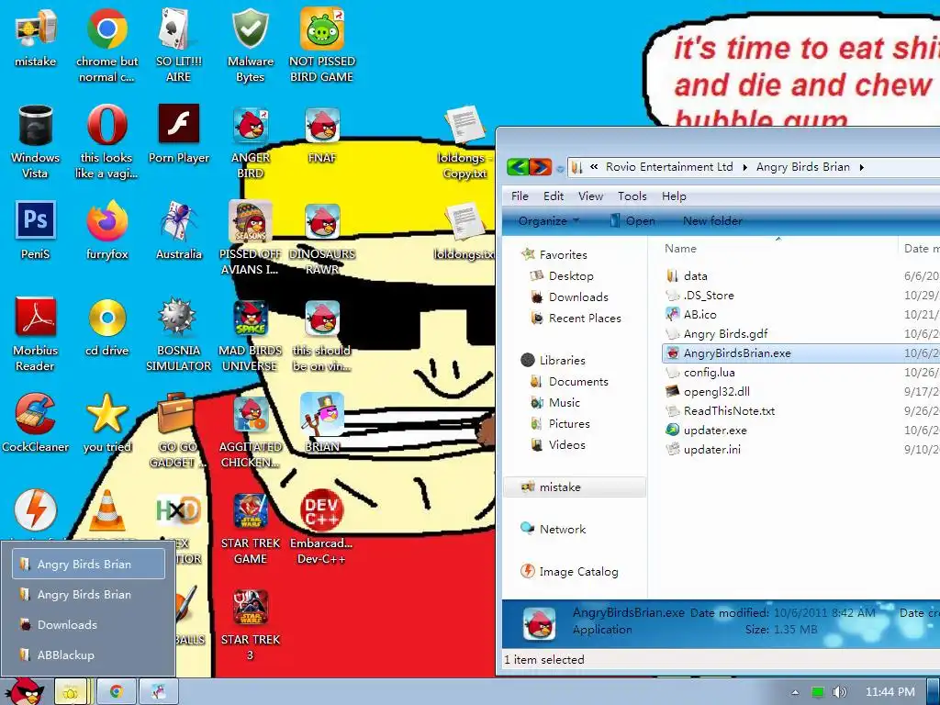Go Forward with the orange arrow

click(x=540, y=167)
